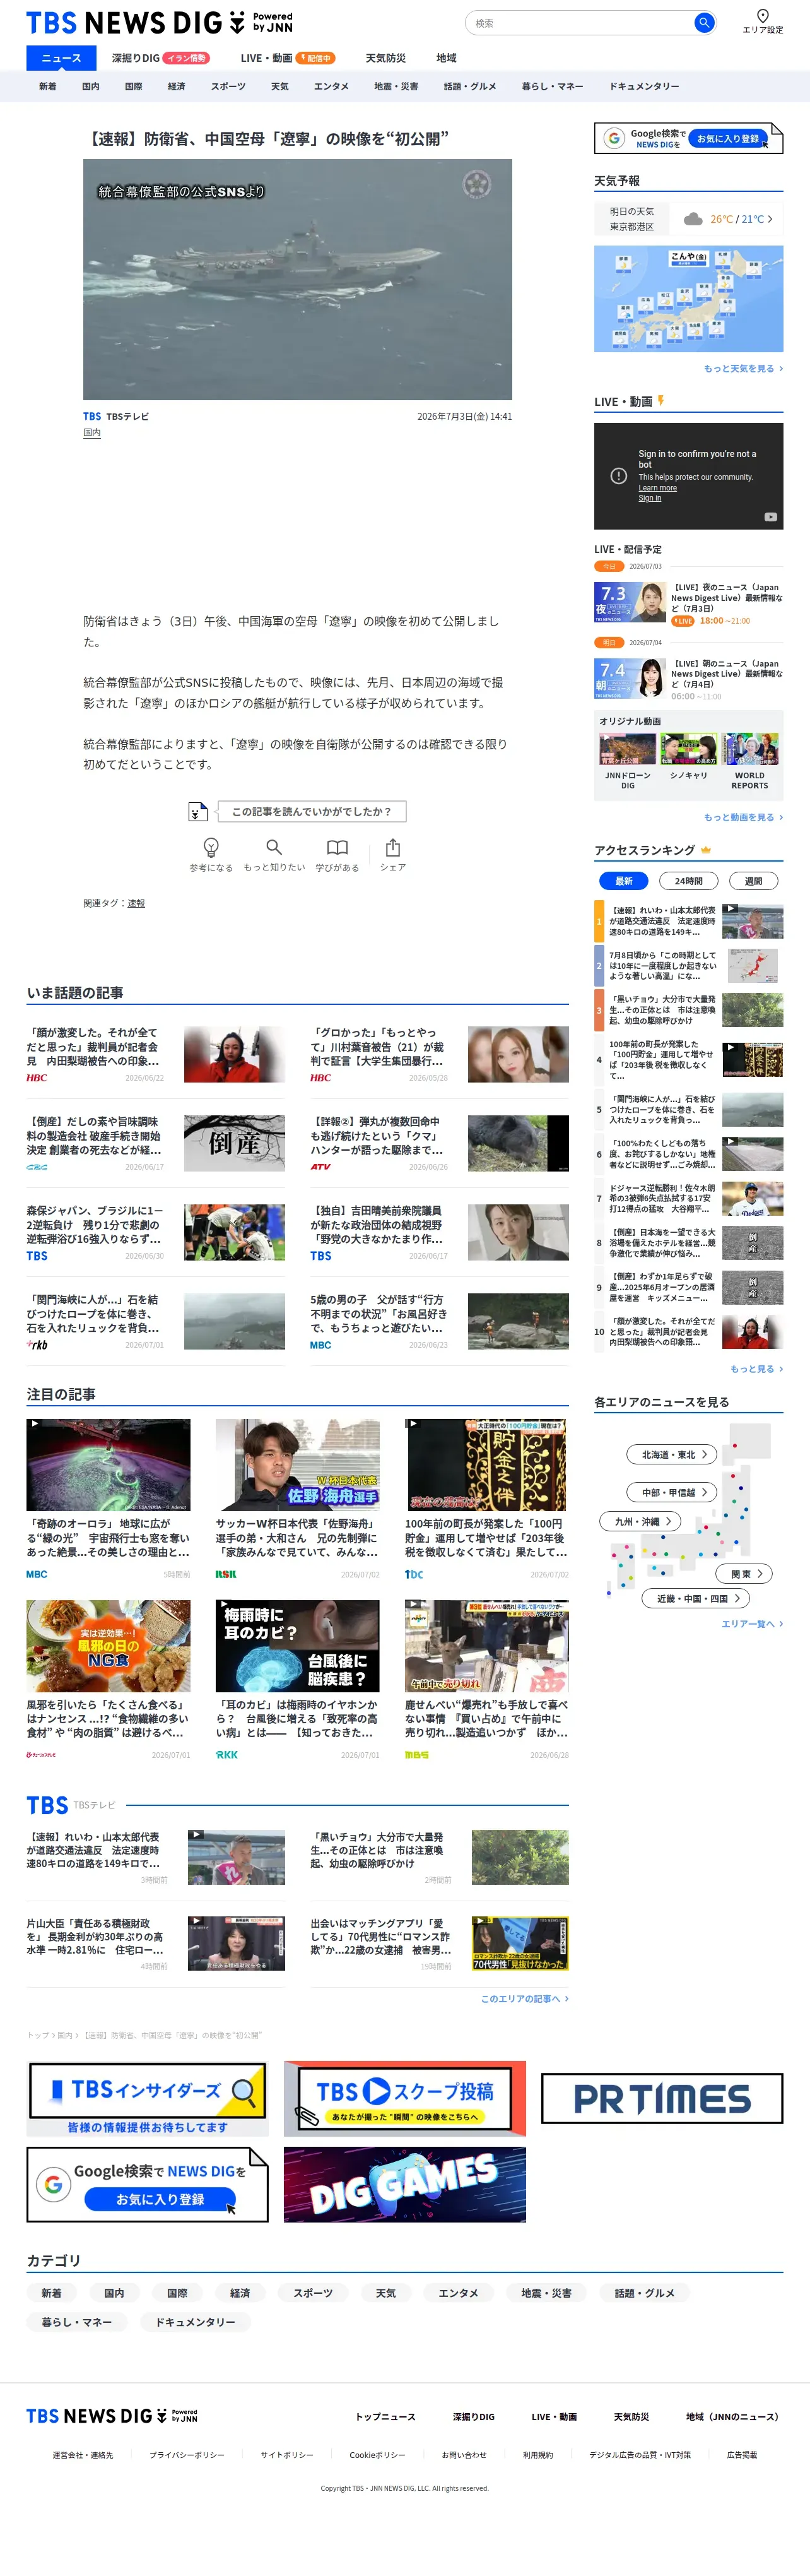Select the 最新 ranking filter

624,881
